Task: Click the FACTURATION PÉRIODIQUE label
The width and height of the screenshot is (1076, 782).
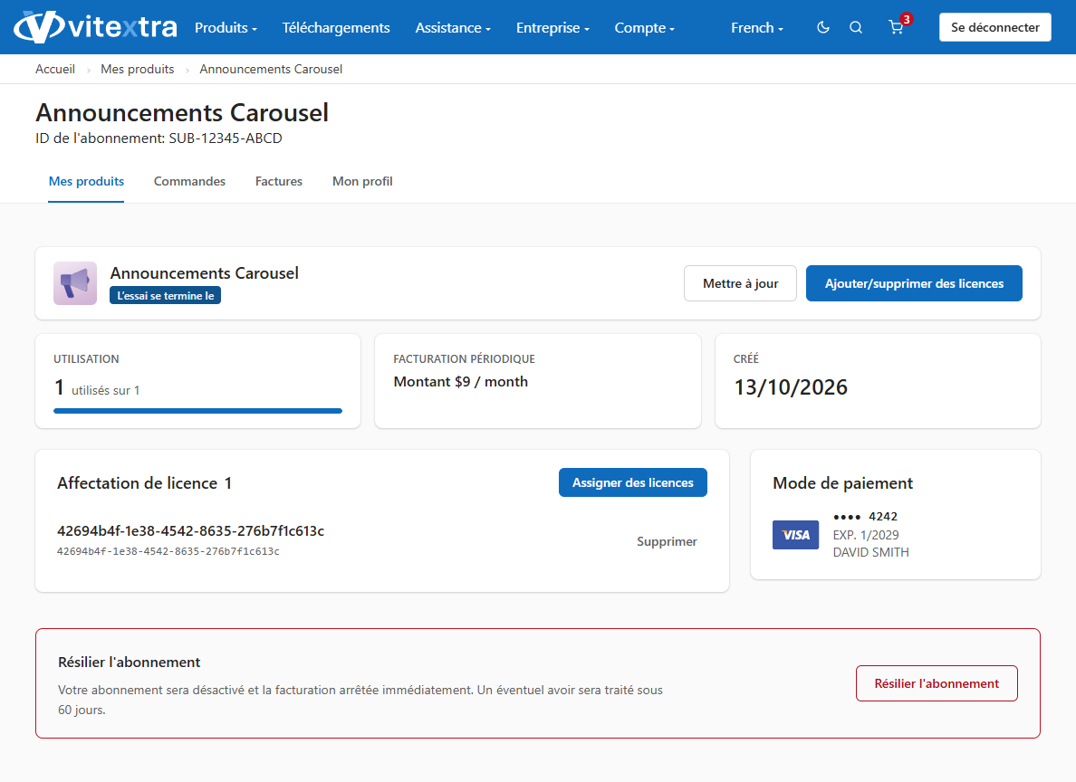Action: point(464,358)
